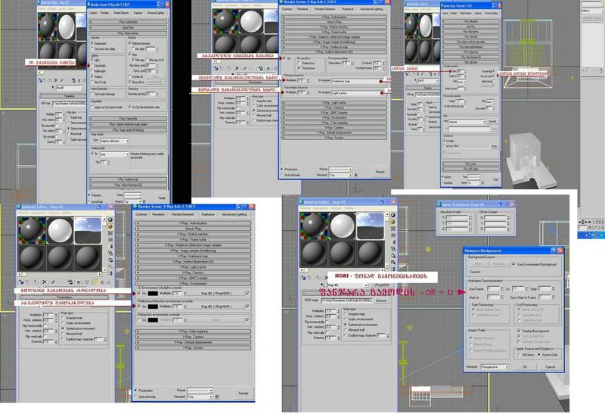Toggle Use Environment Background checkbox
Screen dimensions: 605x414
514,264
